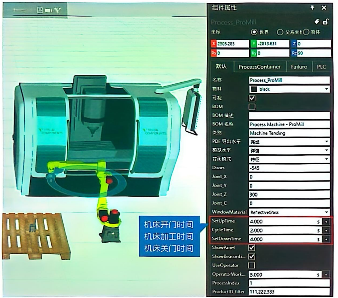Click the tag icon beside Process_ProMill title
Screen dimensions: 338x298
click(317, 22)
